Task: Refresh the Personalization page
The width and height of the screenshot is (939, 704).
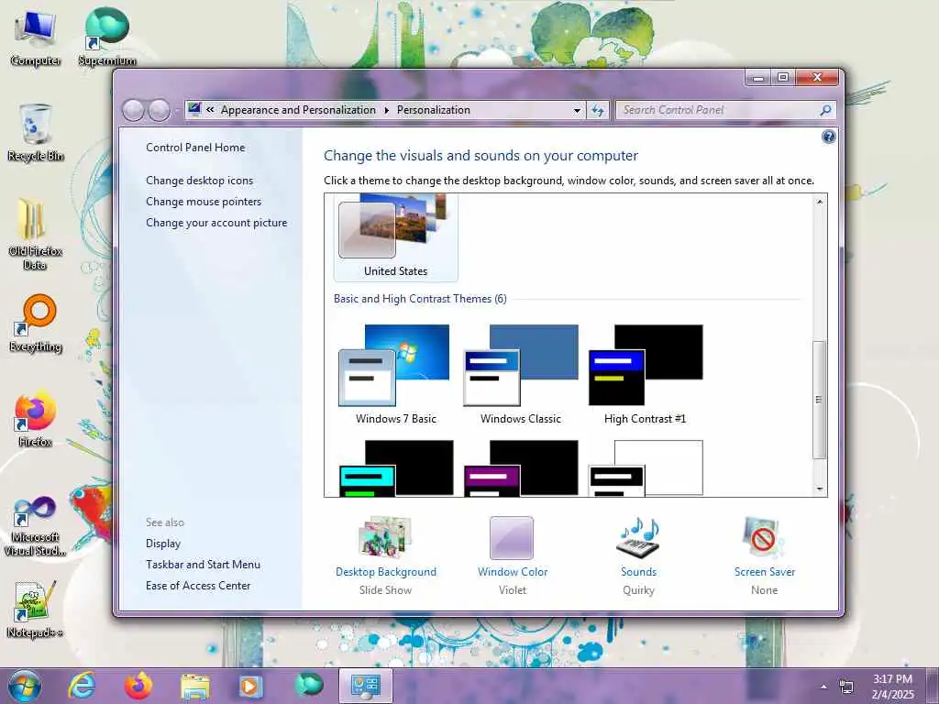Action: pyautogui.click(x=598, y=110)
